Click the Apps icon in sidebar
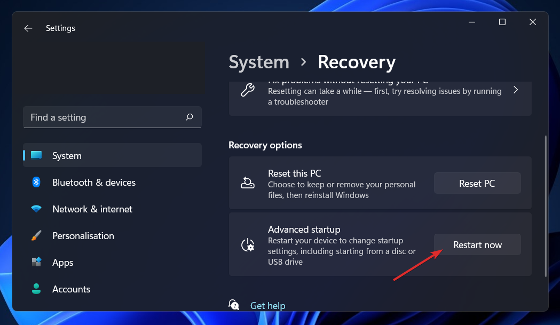Screen dimensions: 560x325 click(36, 263)
